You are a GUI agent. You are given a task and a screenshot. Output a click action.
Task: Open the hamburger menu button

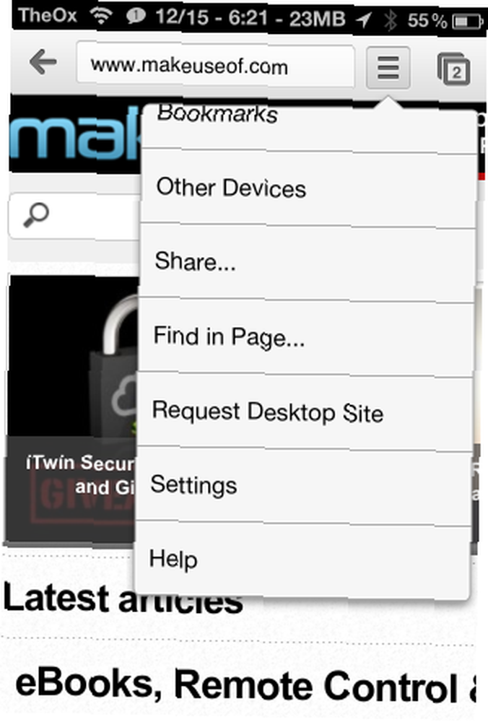388,67
